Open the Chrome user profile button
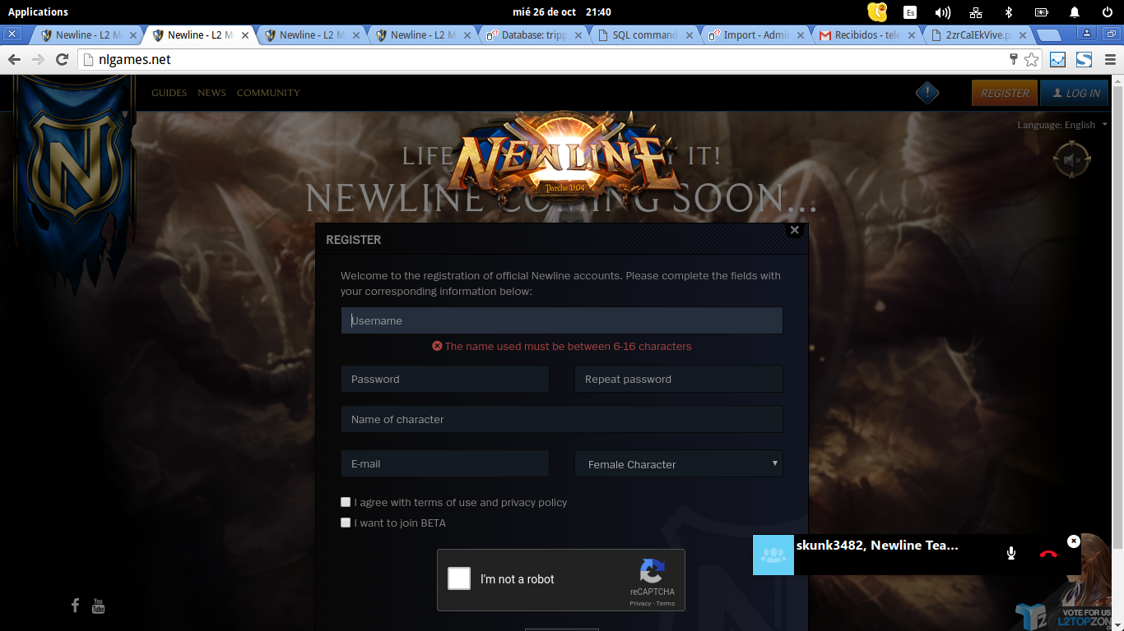Viewport: 1124px width, 631px height. point(1087,34)
